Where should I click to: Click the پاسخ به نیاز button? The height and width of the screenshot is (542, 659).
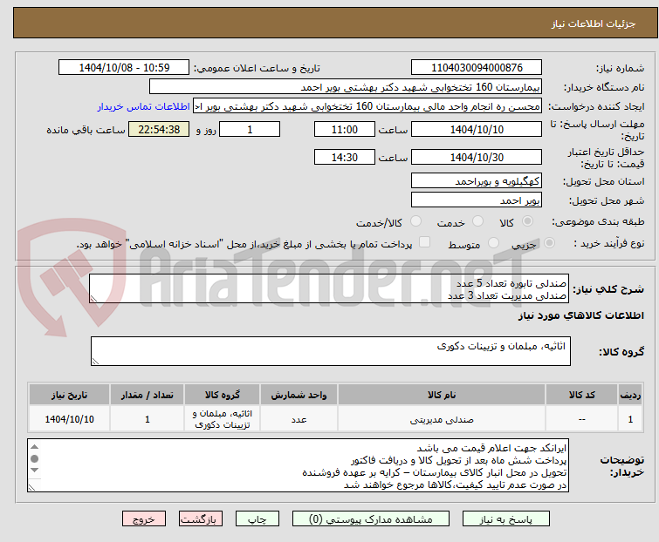tap(506, 519)
